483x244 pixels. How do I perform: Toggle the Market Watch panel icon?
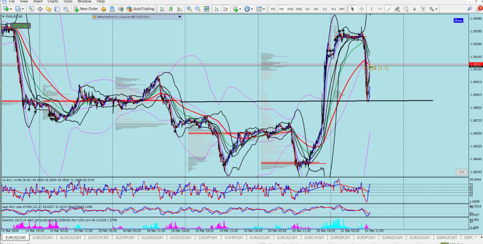(31, 9)
